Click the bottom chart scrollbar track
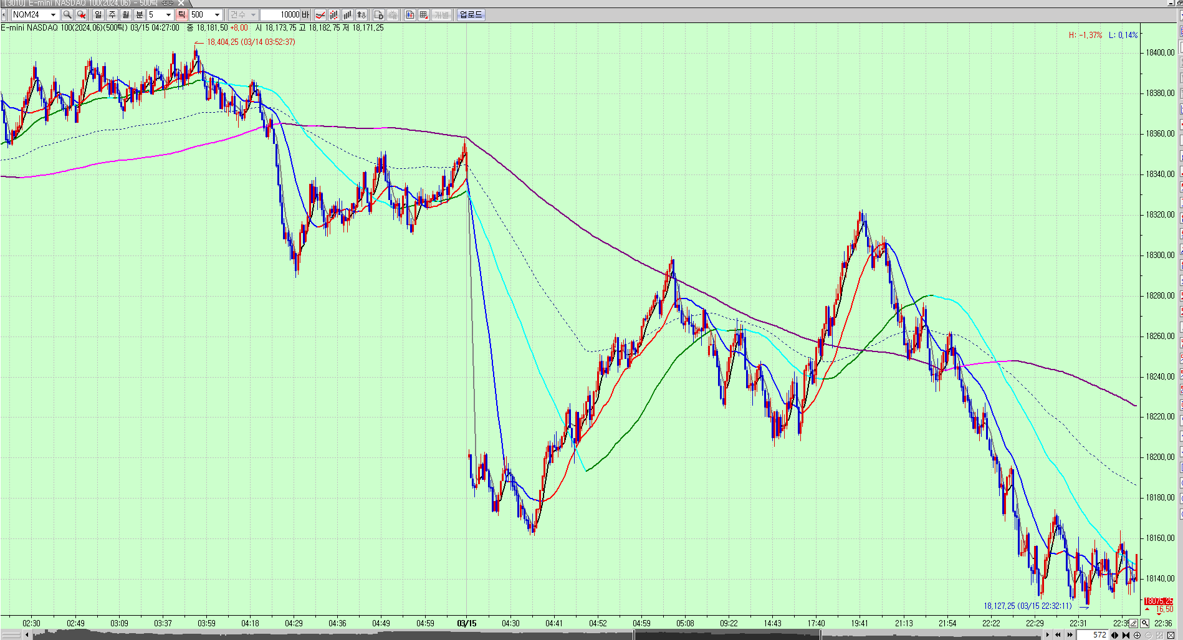The image size is (1183, 640). pos(374,635)
